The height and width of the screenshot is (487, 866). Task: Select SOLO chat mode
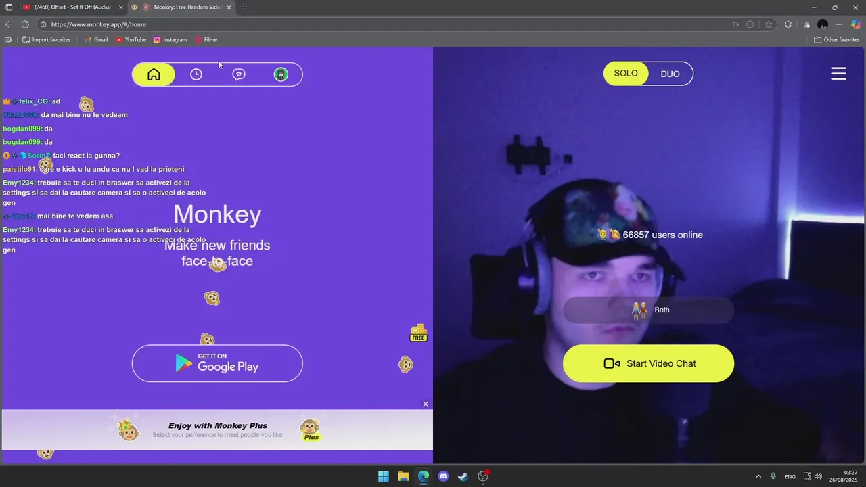626,73
